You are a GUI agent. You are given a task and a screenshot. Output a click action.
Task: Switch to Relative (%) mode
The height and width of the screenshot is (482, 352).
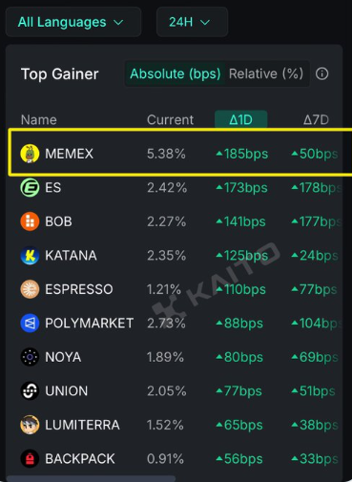266,73
